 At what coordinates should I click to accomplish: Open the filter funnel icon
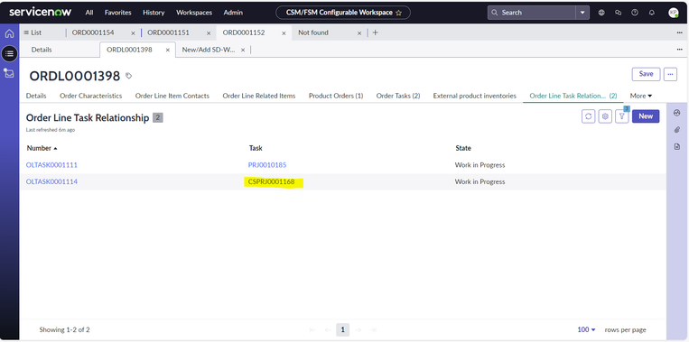[622, 116]
